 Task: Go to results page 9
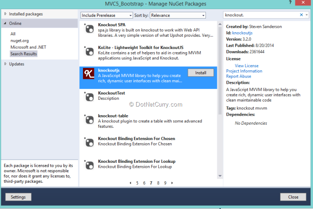[x=165, y=183]
